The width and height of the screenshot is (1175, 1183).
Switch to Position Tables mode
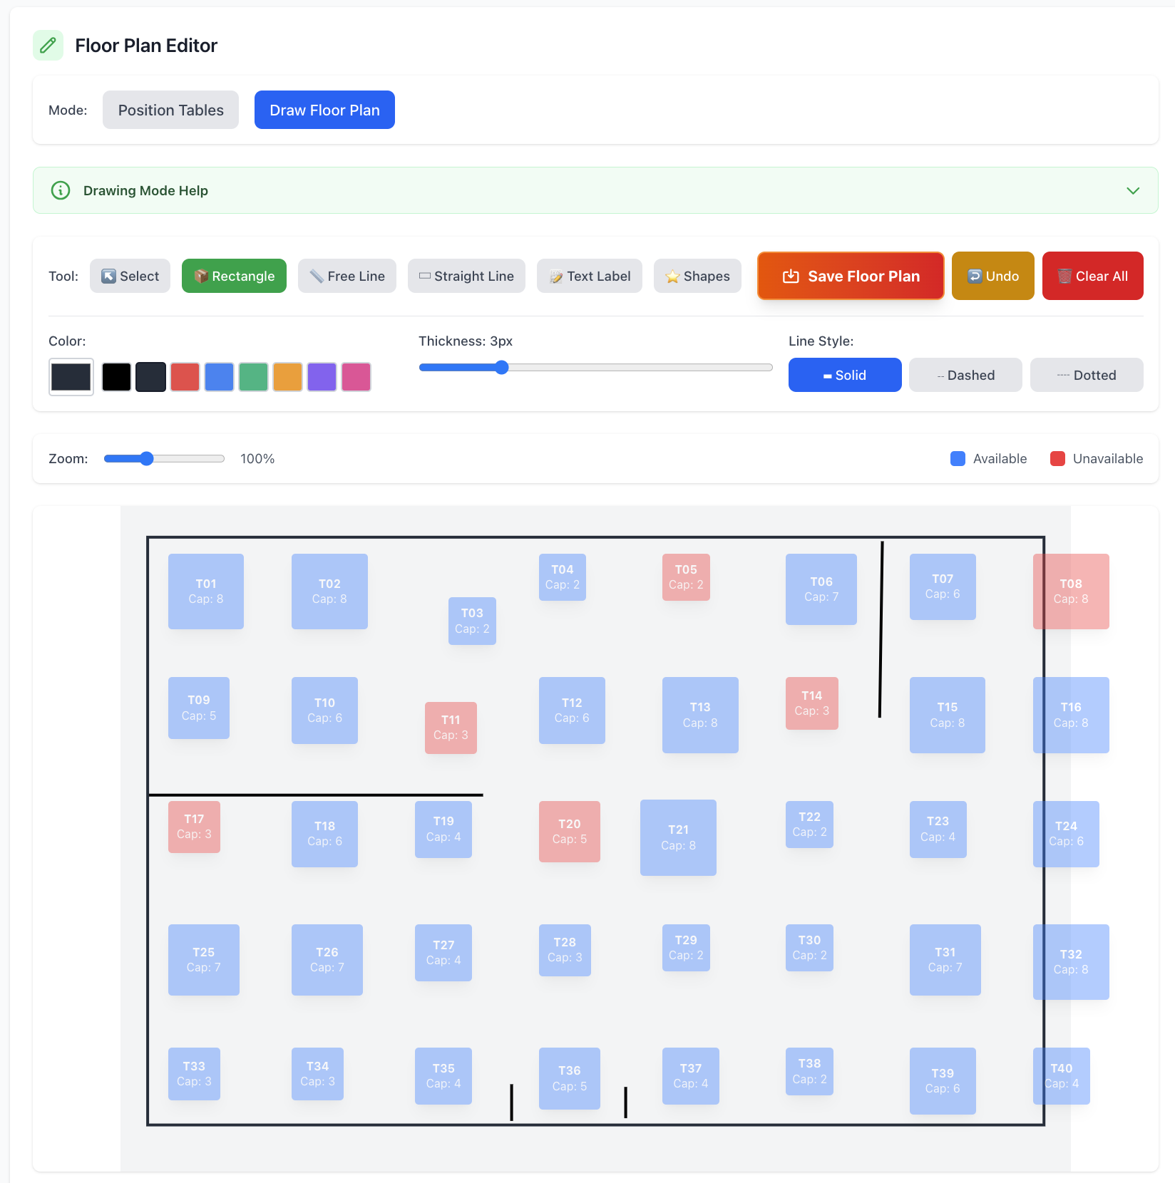click(170, 110)
